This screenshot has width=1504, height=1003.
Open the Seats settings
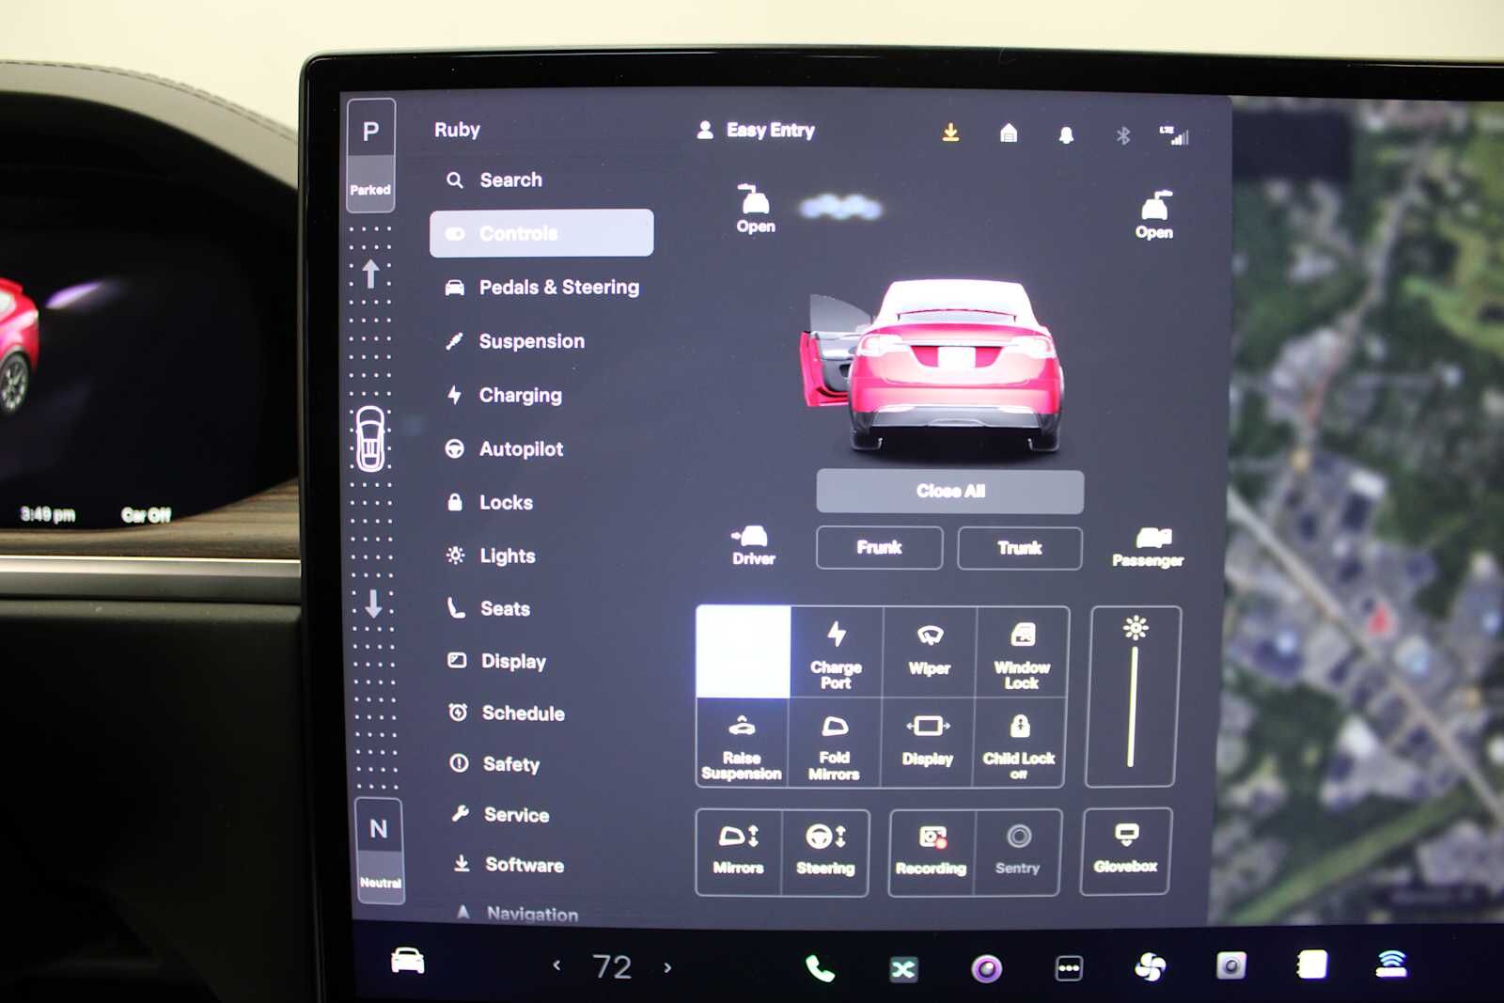coord(489,609)
